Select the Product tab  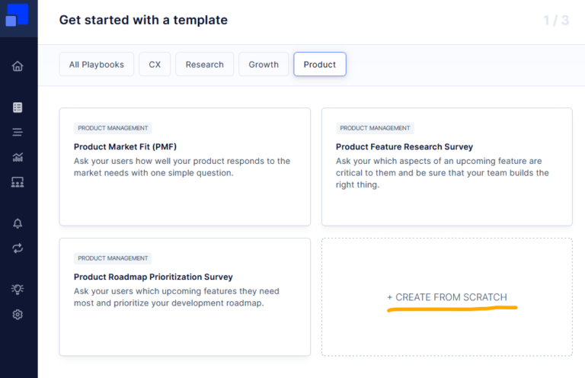coord(320,65)
